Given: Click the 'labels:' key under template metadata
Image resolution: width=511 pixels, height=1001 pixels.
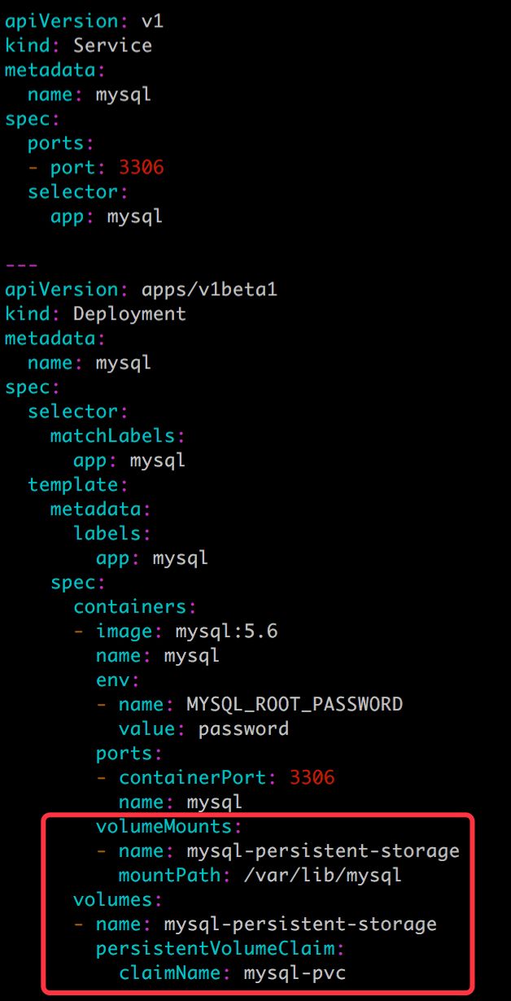Looking at the screenshot, I should point(112,533).
